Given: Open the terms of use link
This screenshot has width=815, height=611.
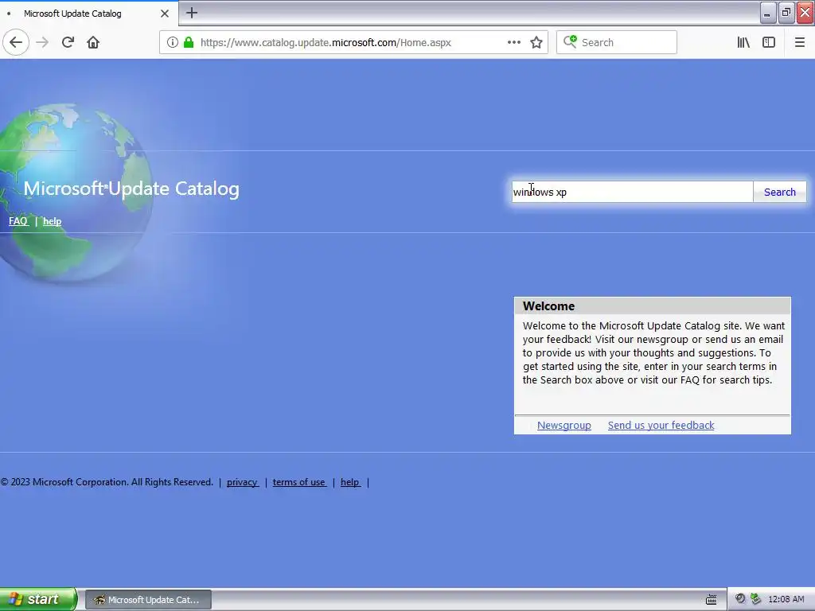Looking at the screenshot, I should [299, 482].
